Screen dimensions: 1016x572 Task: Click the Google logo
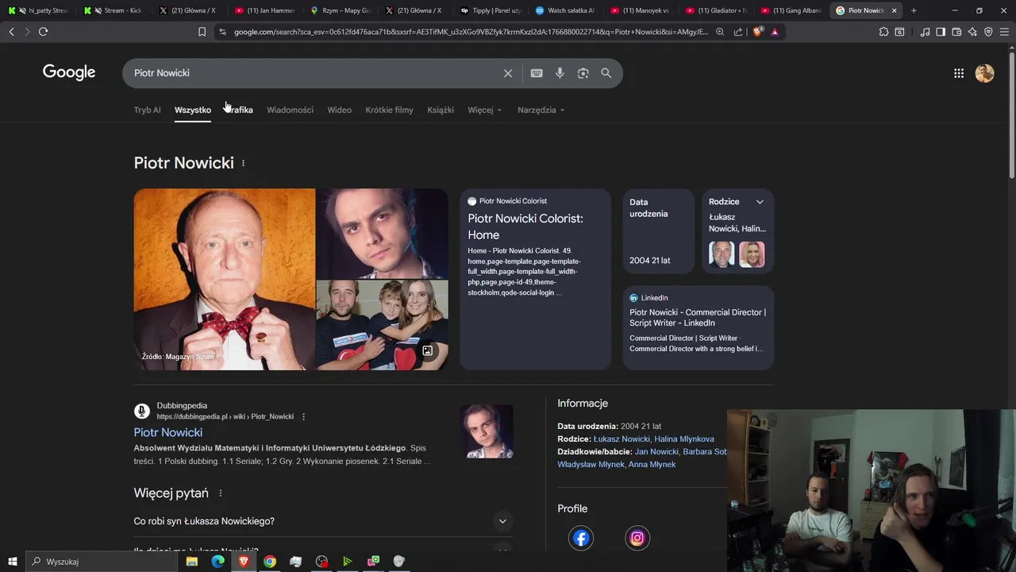69,72
